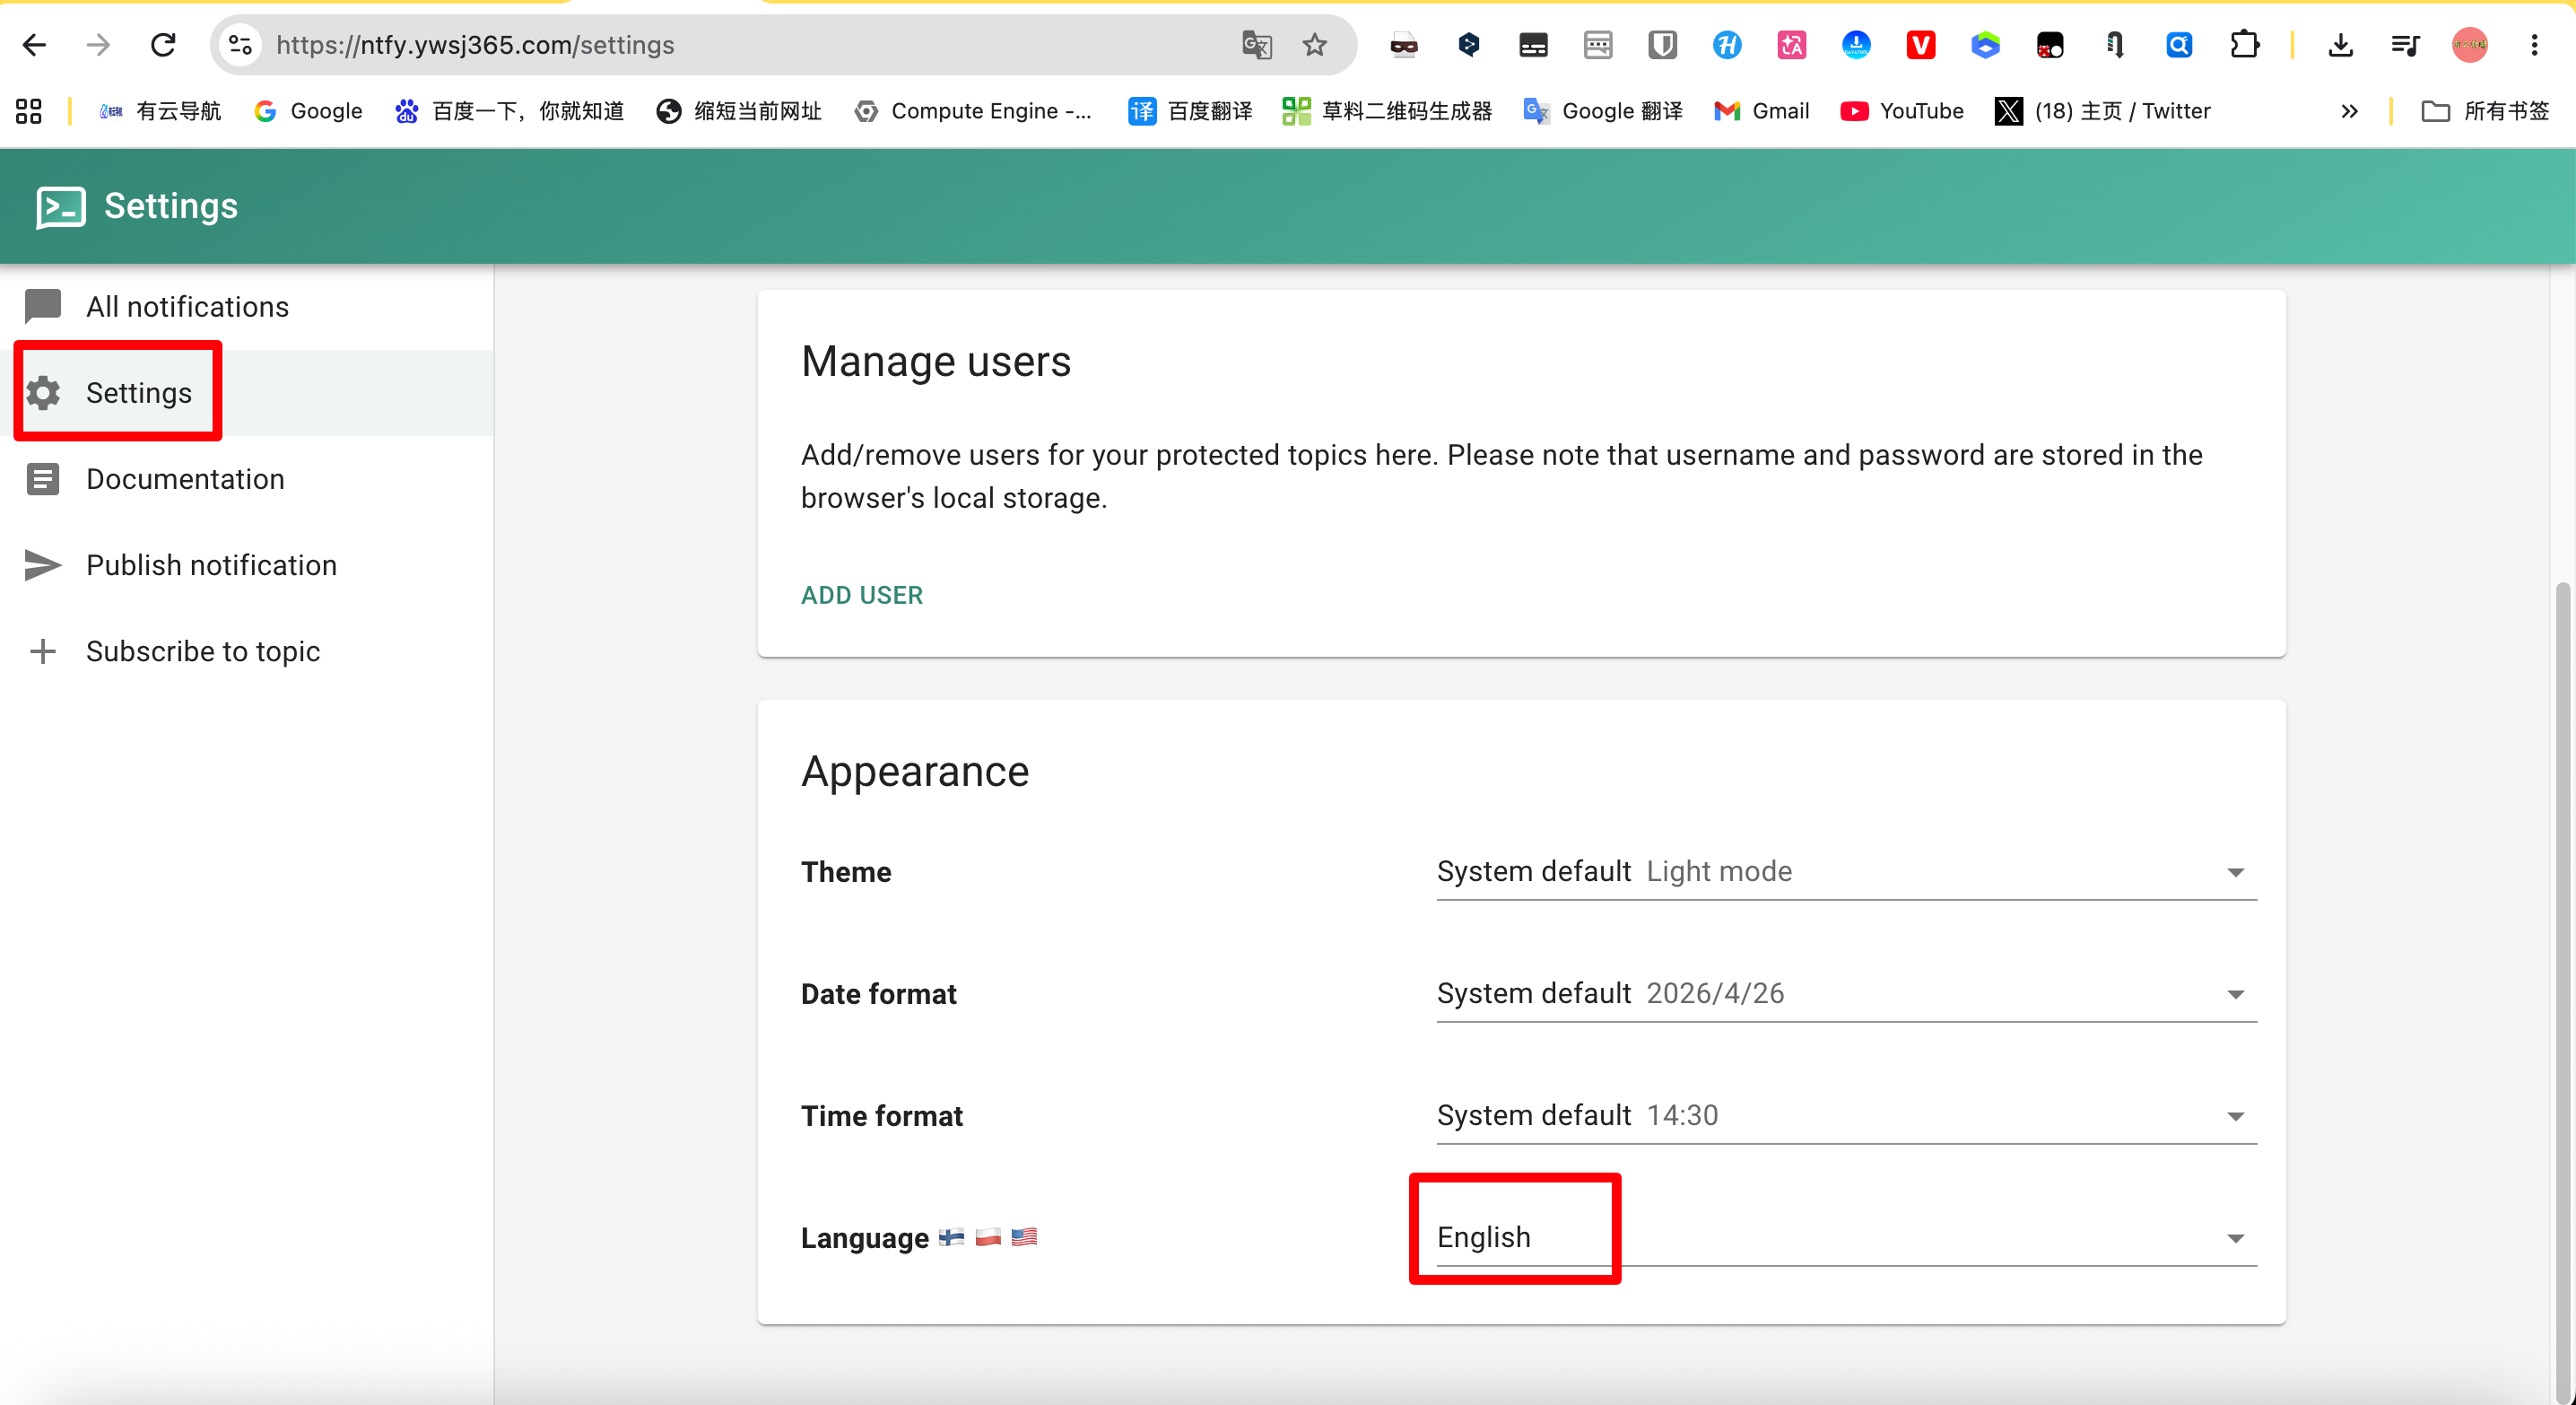The image size is (2576, 1405).
Task: Open the Language dropdown showing English
Action: point(1846,1238)
